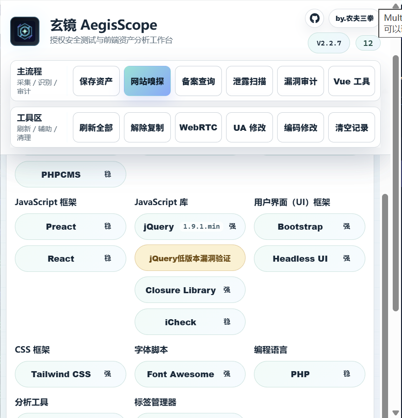The width and height of the screenshot is (402, 418).
Task: Click the inner results panel scrollbar thumb
Action: [385, 305]
